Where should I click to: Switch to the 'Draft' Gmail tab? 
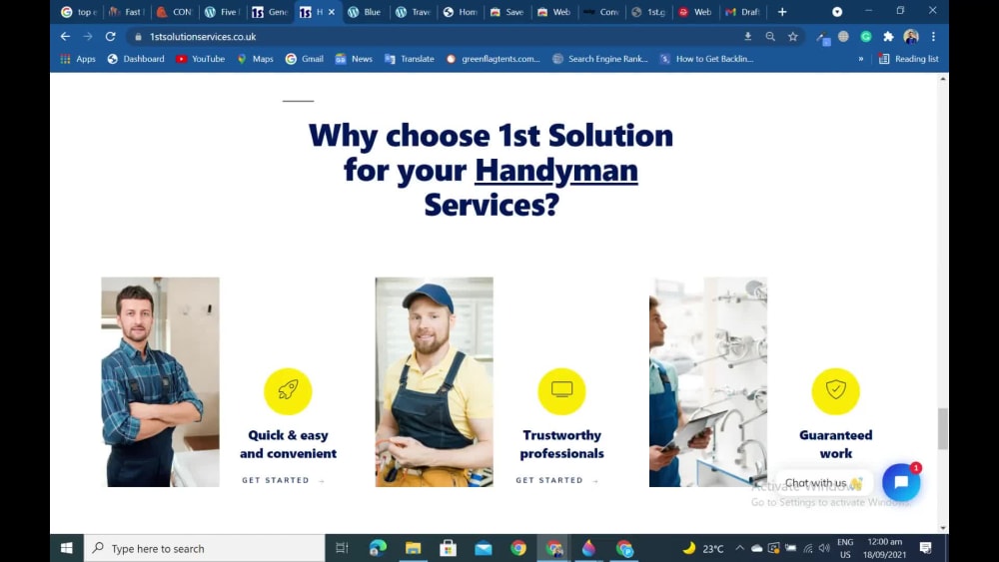pyautogui.click(x=743, y=12)
